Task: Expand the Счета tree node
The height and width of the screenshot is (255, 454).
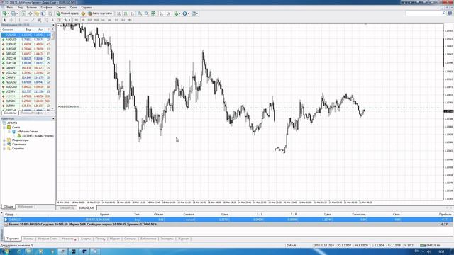Action: point(4,127)
